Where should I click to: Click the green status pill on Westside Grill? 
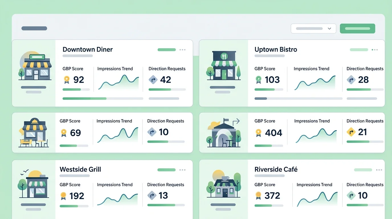pyautogui.click(x=166, y=170)
